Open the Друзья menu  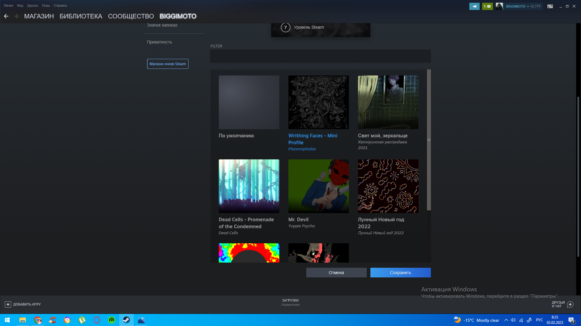point(32,5)
